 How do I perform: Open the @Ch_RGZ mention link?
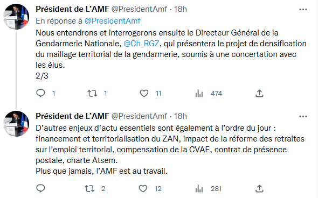point(141,44)
